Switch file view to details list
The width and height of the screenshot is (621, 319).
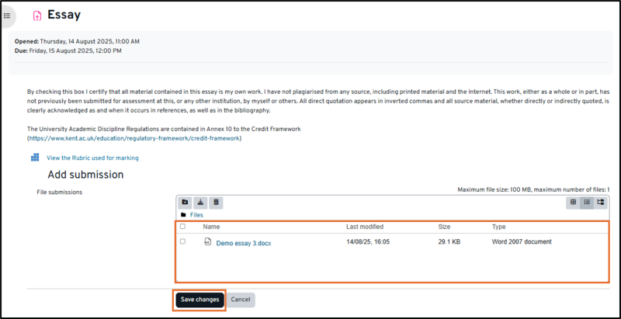[x=587, y=203]
